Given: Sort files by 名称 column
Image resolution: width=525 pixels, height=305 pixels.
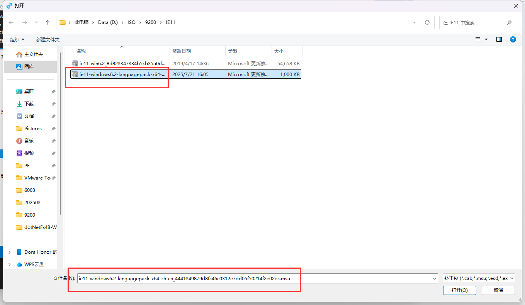Looking at the screenshot, I should click(81, 51).
